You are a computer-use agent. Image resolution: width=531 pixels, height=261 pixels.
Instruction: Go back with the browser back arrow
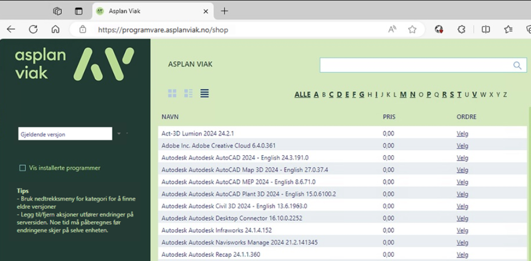pyautogui.click(x=11, y=29)
